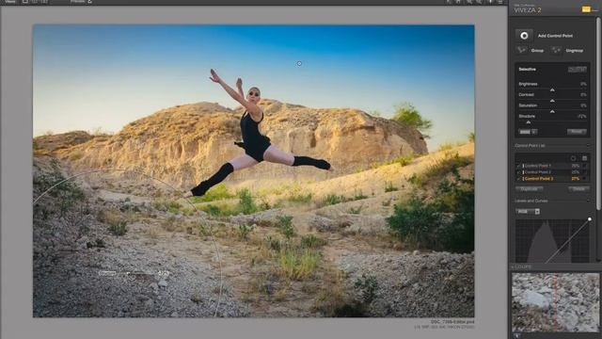Image resolution: width=602 pixels, height=339 pixels.
Task: Toggle the checkbox for Control Point 2
Action: click(518, 172)
